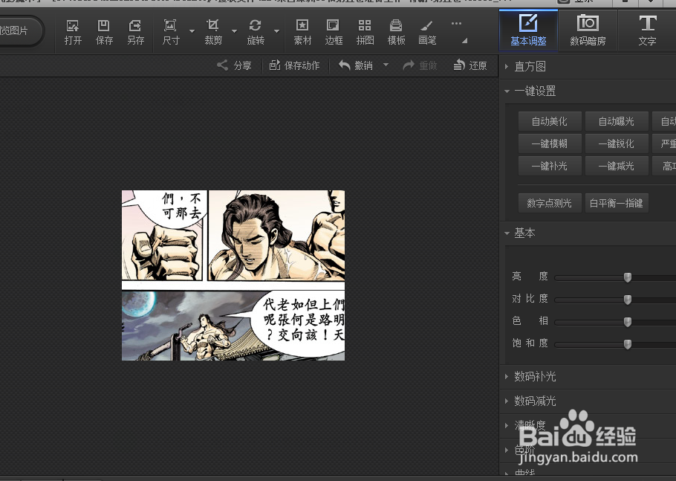The width and height of the screenshot is (676, 481).
Task: Expand the dropdown arrow next to 裁剪
Action: point(235,31)
